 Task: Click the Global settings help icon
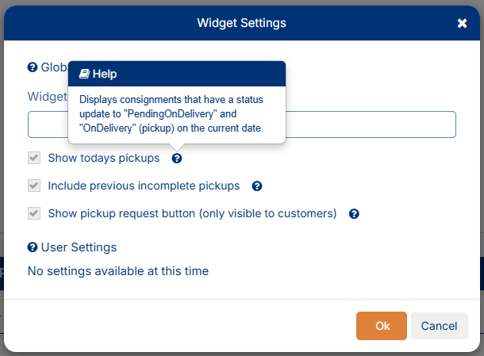(x=33, y=67)
